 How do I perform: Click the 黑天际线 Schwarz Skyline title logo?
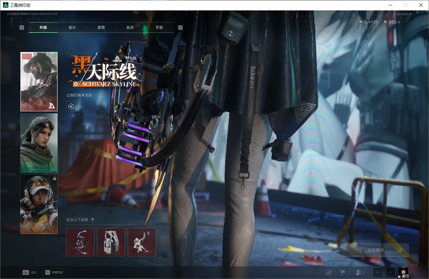click(x=105, y=70)
